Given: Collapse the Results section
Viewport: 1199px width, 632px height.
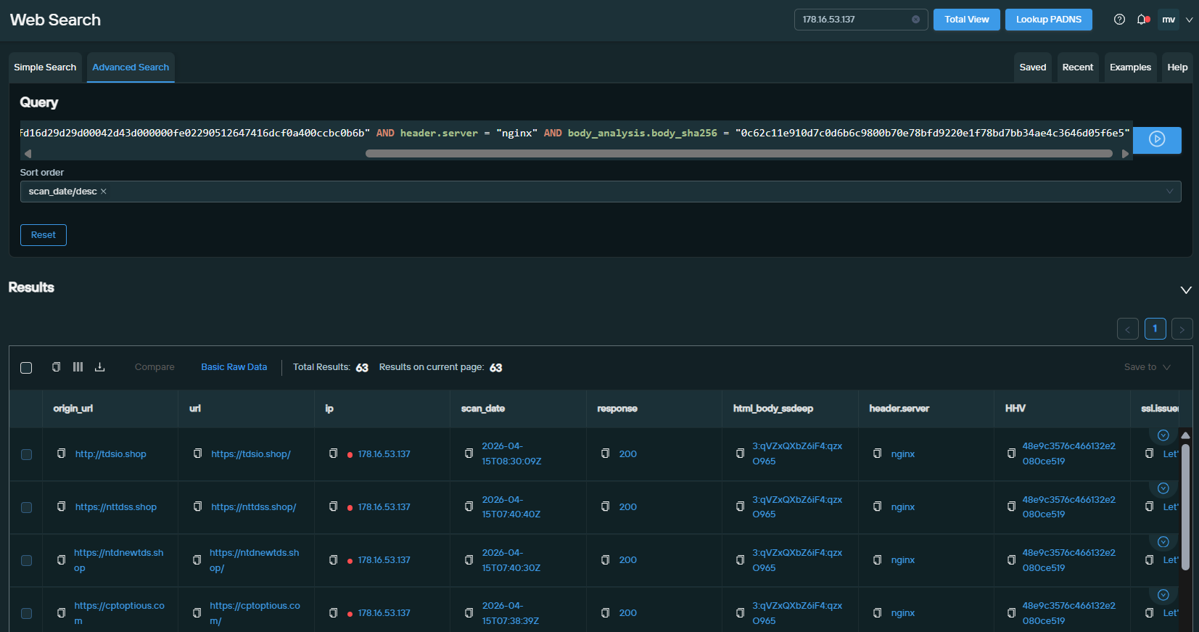Looking at the screenshot, I should [1186, 290].
